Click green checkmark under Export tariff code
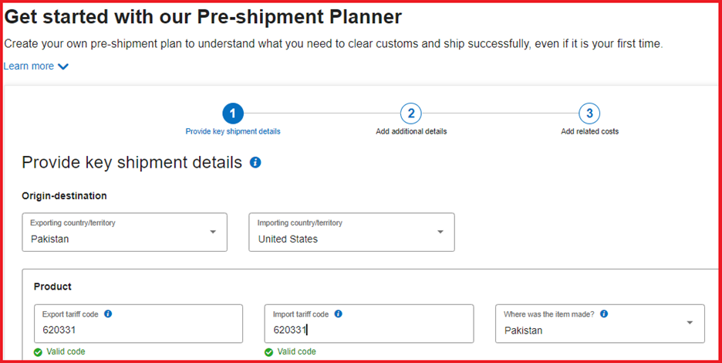The image size is (722, 363). (x=38, y=352)
